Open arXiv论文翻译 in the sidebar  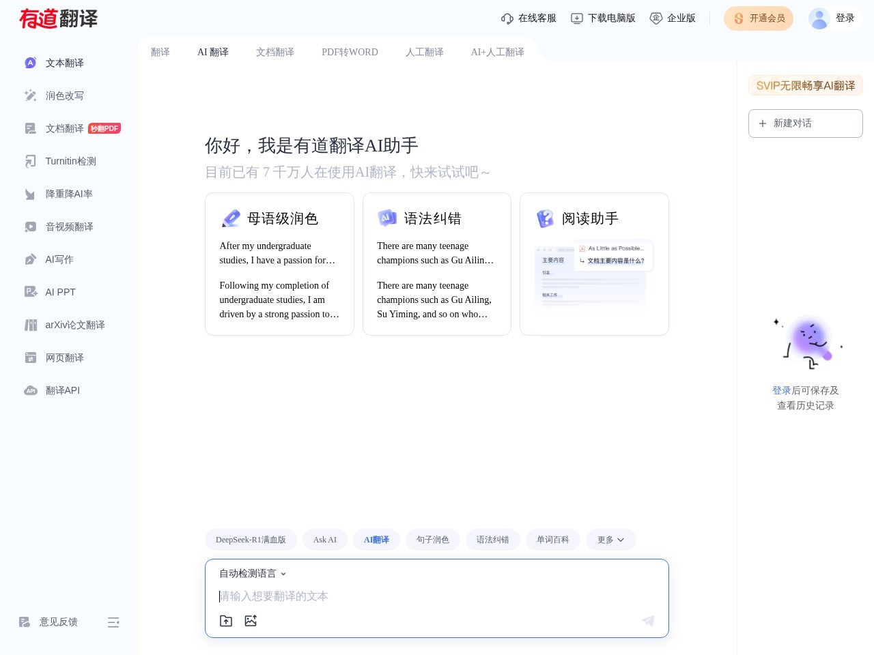coord(74,325)
